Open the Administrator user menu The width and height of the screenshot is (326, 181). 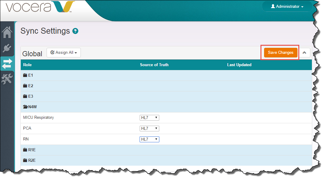coord(287,7)
